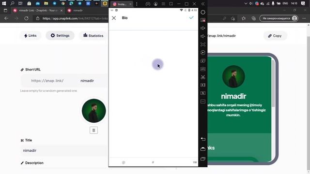This screenshot has height=174, width=310.
Task: Open emulator settings gear in sidebar
Action: [x=203, y=12]
